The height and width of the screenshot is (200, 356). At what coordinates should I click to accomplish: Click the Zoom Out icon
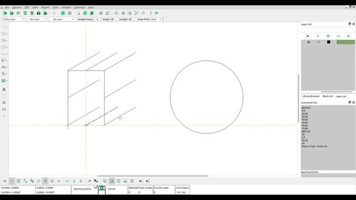coord(130,13)
